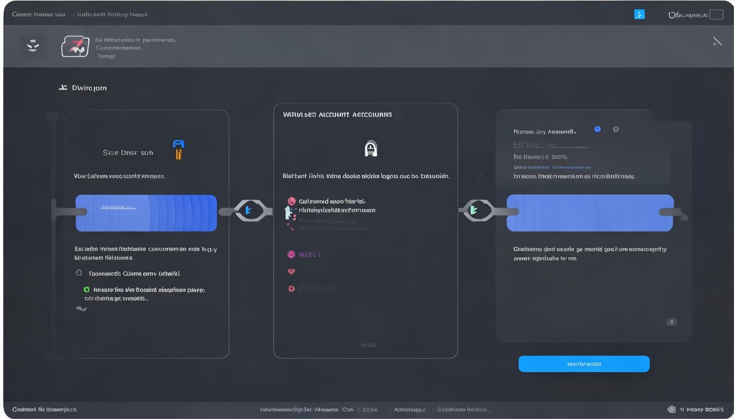Click the hexagon connector with green arrow
The height and width of the screenshot is (419, 734).
pos(475,210)
